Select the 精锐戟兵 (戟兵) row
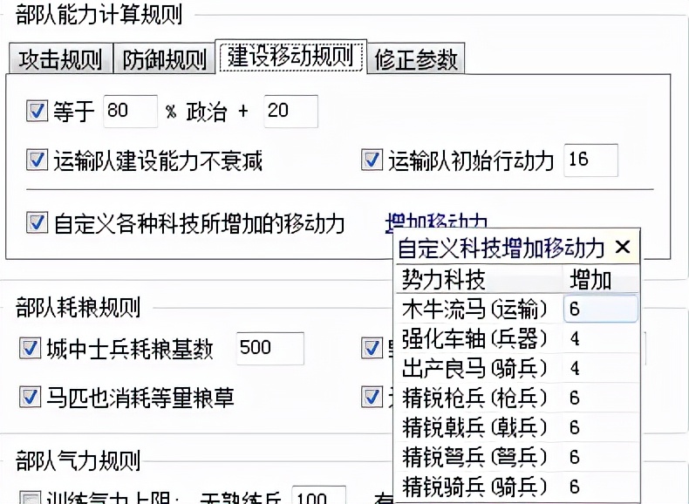Image resolution: width=689 pixels, height=504 pixels. tap(518, 427)
